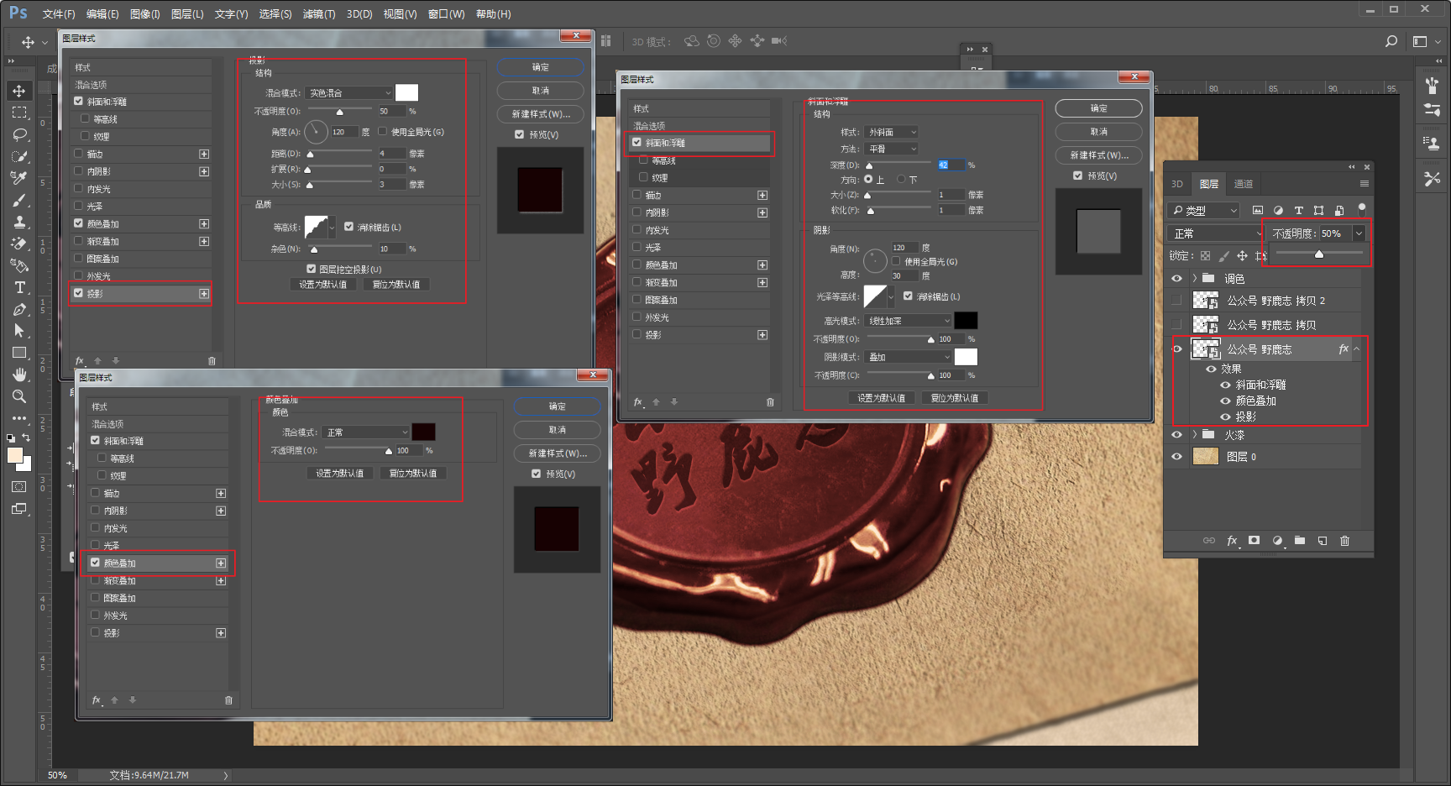
Task: Expand the 火漆 layer group
Action: [x=1194, y=435]
